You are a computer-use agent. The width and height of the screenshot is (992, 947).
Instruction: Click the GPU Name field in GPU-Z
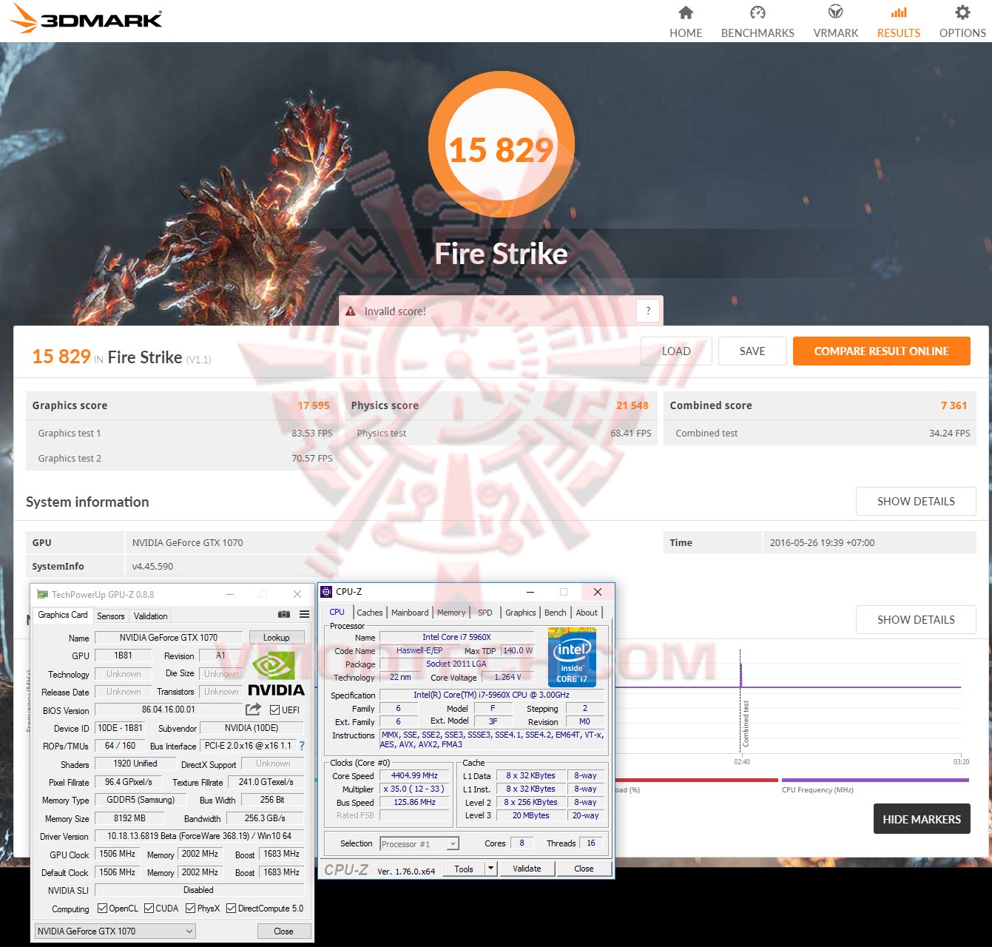click(169, 637)
